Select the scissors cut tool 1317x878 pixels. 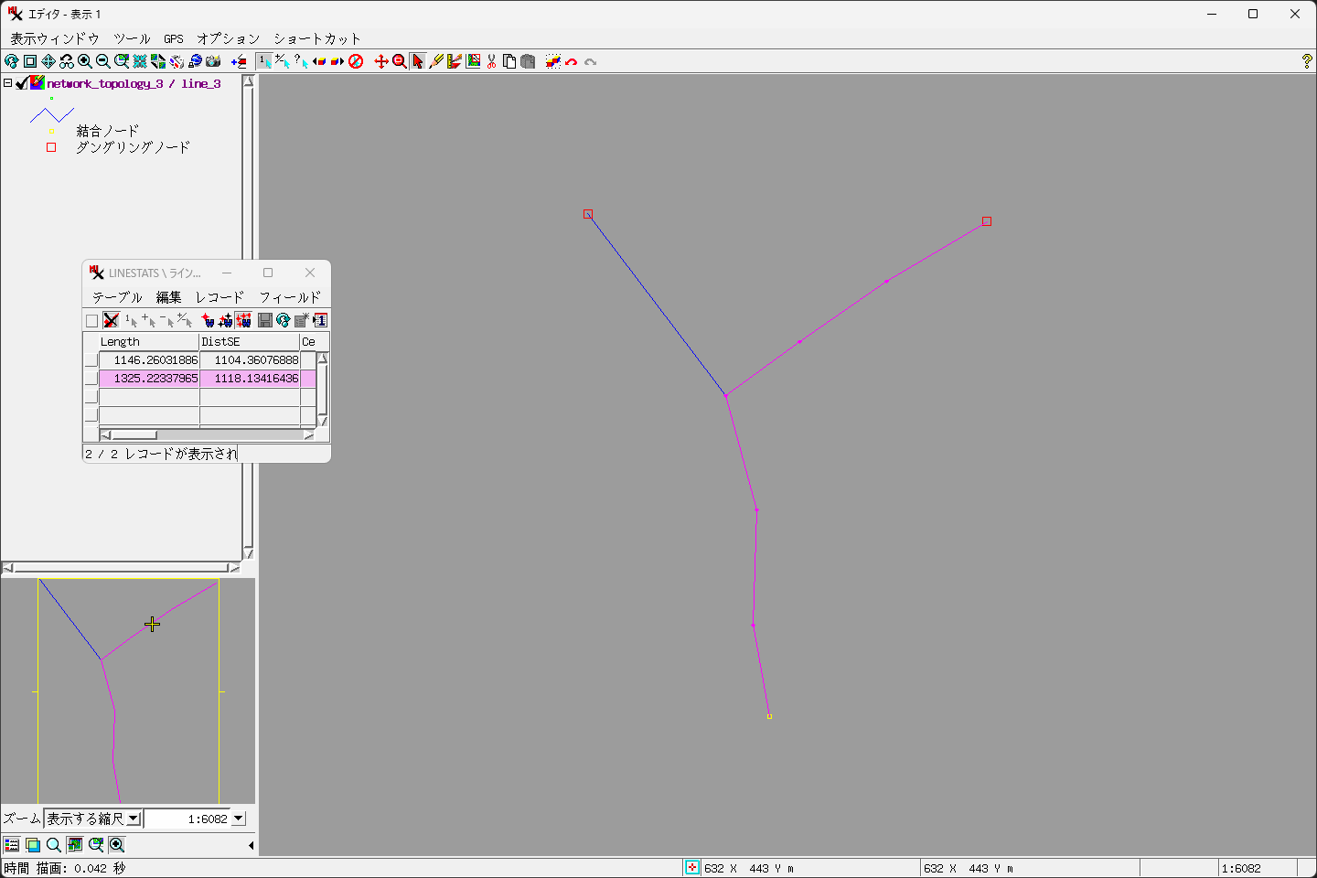coord(491,61)
